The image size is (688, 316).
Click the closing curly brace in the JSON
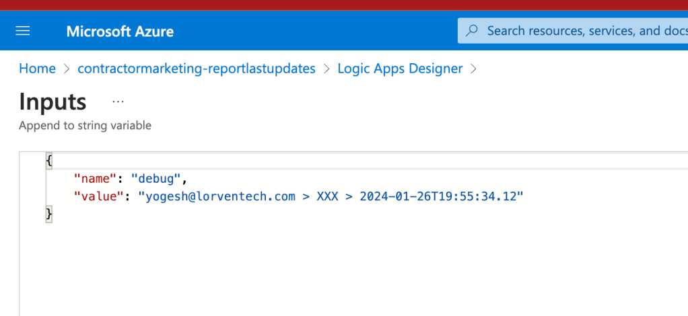(x=48, y=214)
